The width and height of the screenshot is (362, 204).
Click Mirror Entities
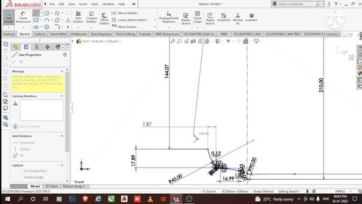125,13
